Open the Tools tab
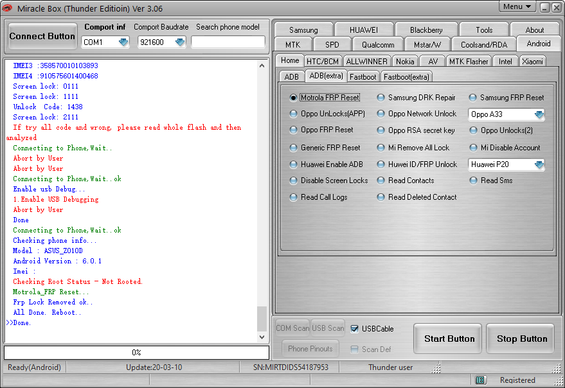565x388 pixels. point(484,30)
